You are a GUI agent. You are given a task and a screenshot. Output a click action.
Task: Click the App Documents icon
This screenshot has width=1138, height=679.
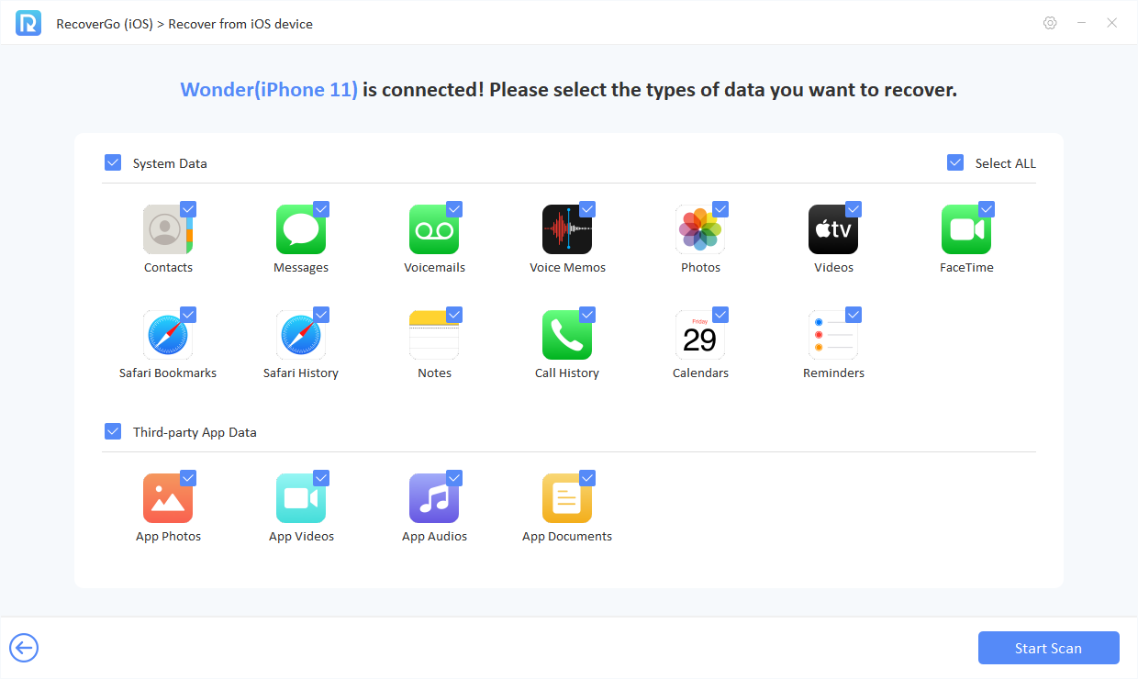(x=567, y=498)
